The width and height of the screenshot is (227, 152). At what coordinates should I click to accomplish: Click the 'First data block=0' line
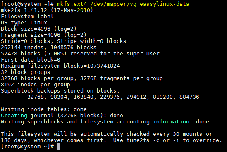click(x=31, y=60)
